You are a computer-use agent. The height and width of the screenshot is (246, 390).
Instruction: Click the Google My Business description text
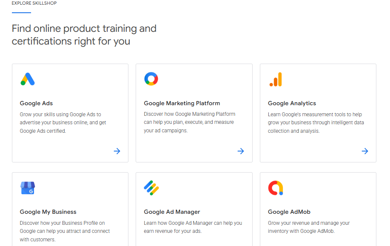65,231
